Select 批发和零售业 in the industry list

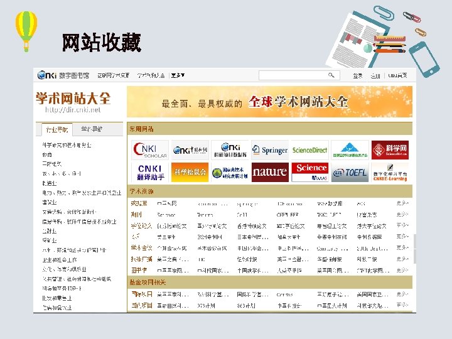click(56, 298)
